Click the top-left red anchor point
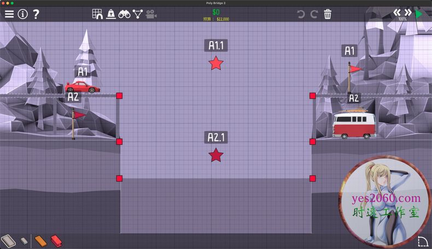The image size is (432, 249). pyautogui.click(x=119, y=96)
